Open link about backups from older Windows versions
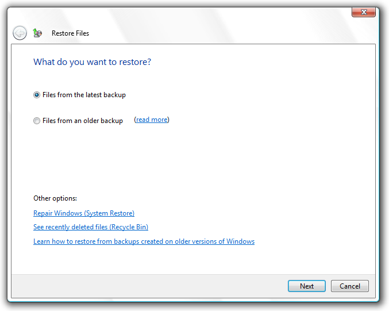The height and width of the screenshot is (311, 389). point(144,241)
